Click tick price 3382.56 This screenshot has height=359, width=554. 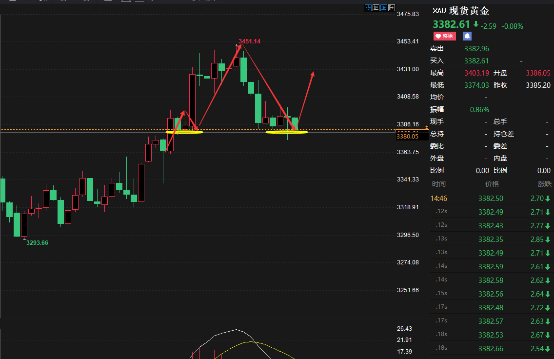pyautogui.click(x=491, y=294)
